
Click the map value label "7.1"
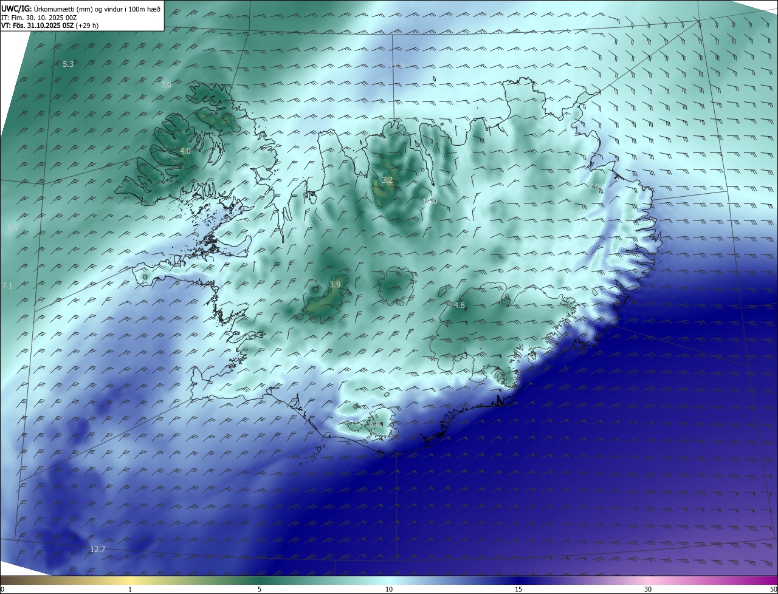coord(7,285)
